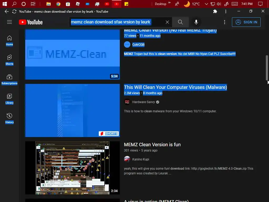Visit CotrCGB channel name link
Image resolution: width=269 pixels, height=202 pixels.
pos(138,45)
